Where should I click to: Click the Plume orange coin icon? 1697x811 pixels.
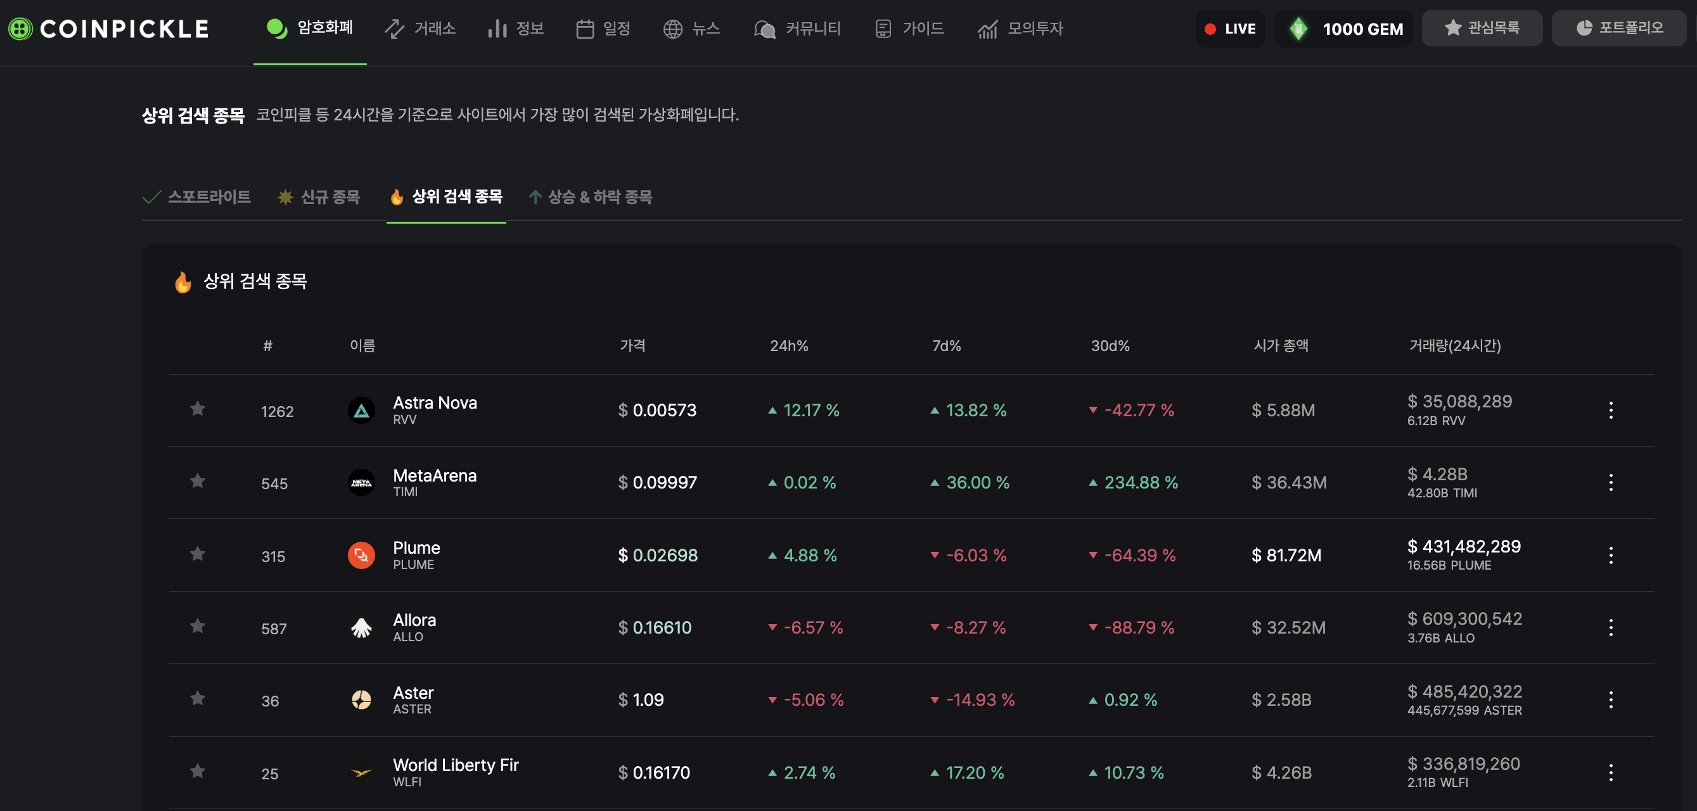tap(361, 556)
